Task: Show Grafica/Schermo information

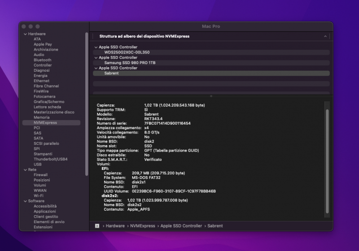Action: click(x=48, y=102)
